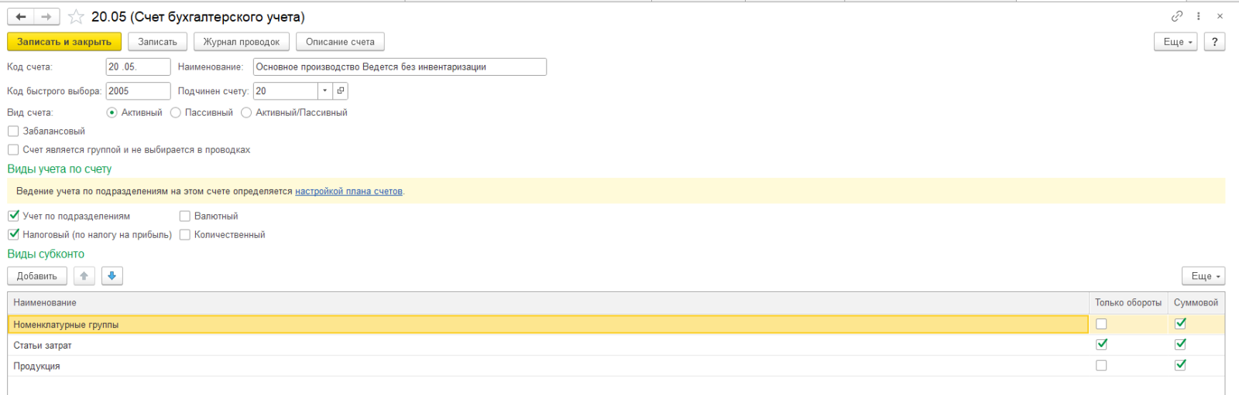
Task: Move subconto row up with arrow
Action: [x=84, y=276]
